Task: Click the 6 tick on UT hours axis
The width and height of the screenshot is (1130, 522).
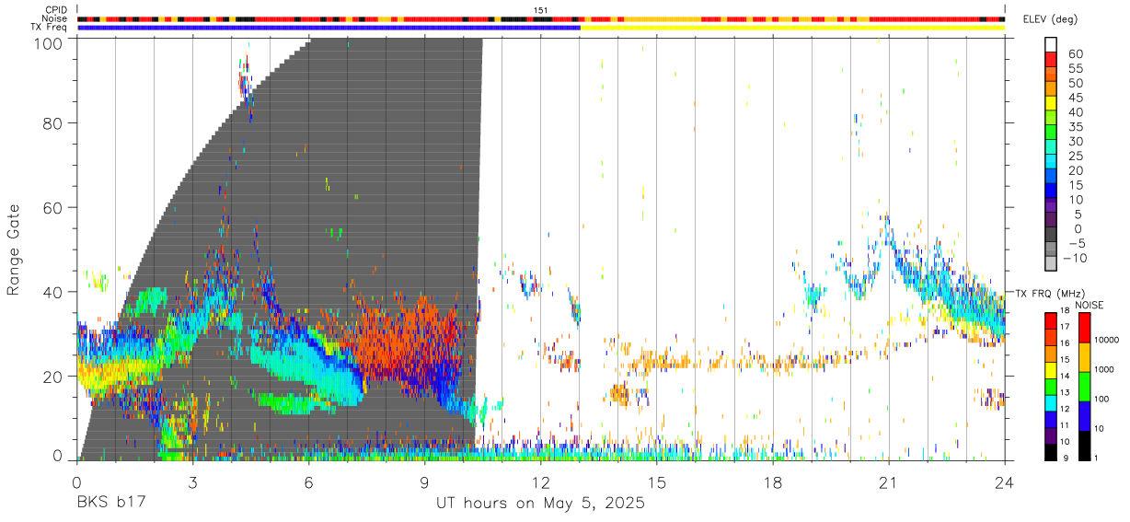Action: (x=309, y=481)
